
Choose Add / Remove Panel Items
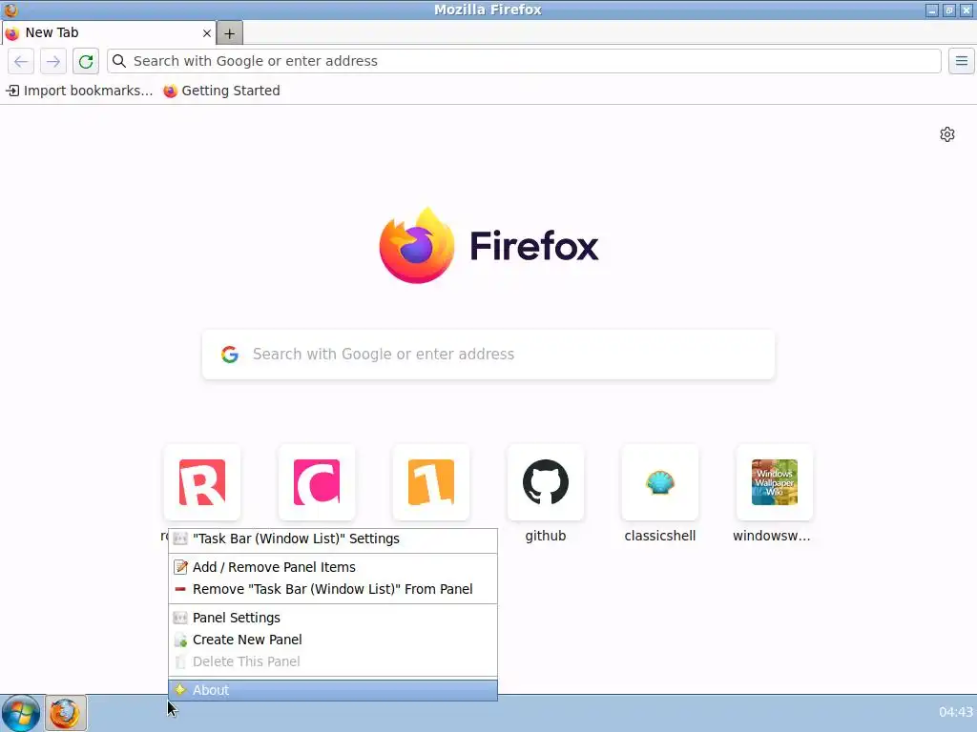click(333, 567)
